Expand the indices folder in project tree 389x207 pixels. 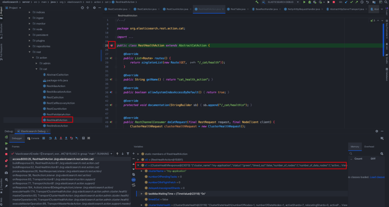click(30, 12)
